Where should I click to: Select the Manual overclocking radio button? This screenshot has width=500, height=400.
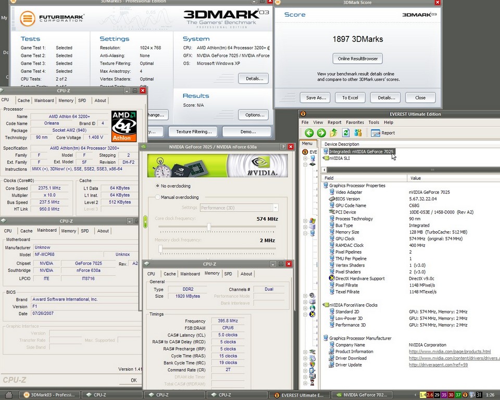pyautogui.click(x=157, y=197)
